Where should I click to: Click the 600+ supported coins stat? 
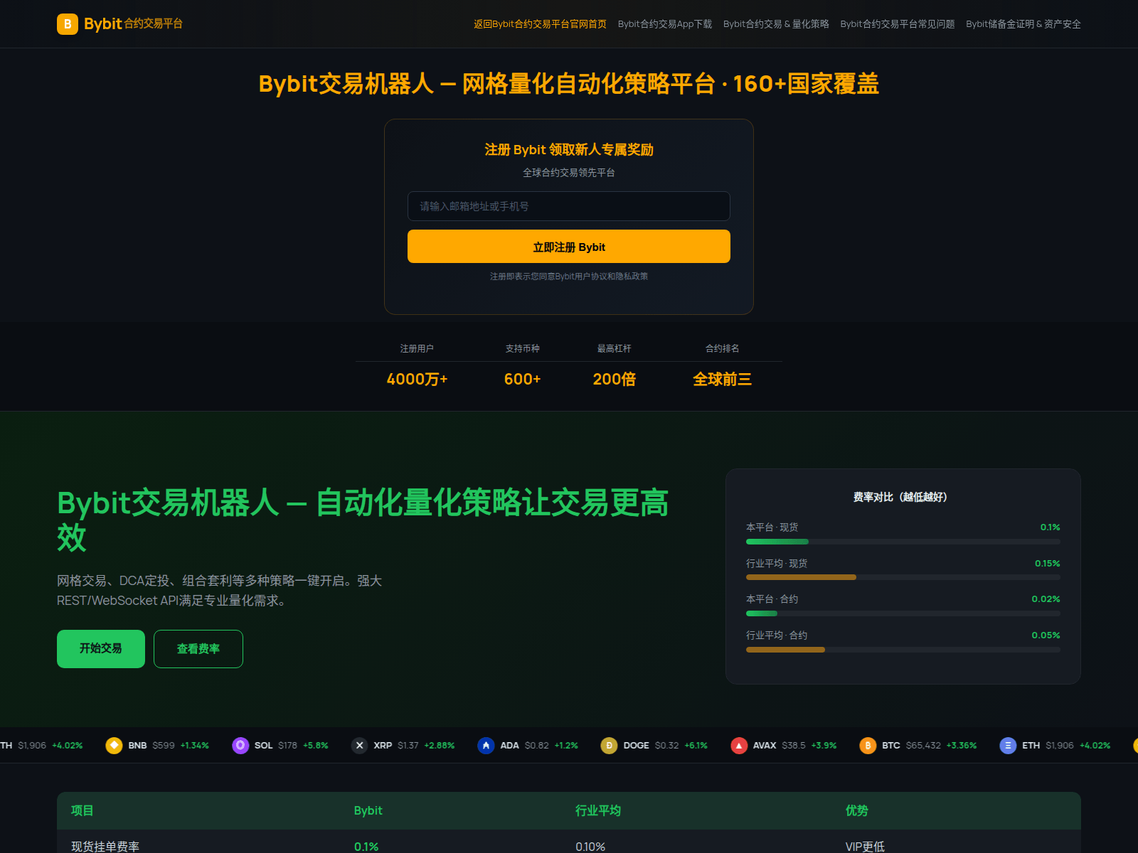[x=523, y=380]
